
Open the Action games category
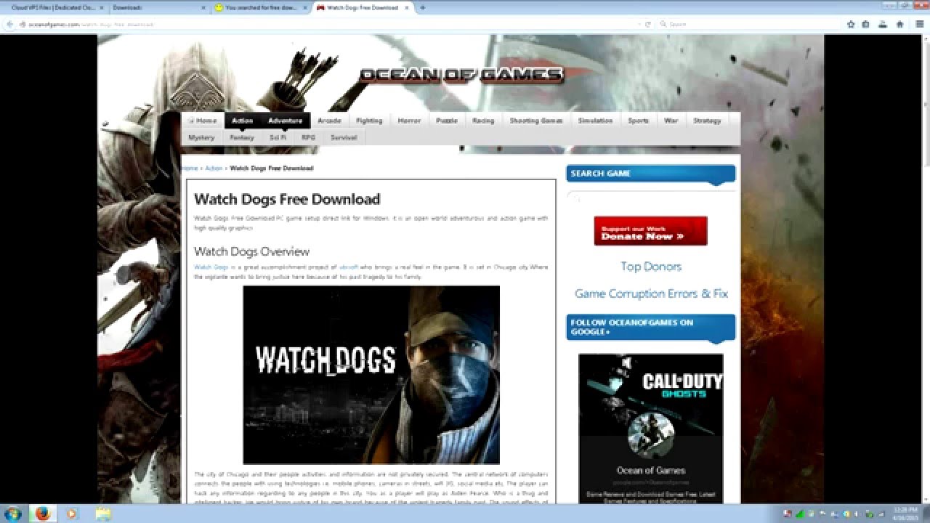pyautogui.click(x=243, y=121)
